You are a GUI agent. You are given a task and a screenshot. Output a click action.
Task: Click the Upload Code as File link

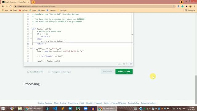pyautogui.click(x=35, y=72)
